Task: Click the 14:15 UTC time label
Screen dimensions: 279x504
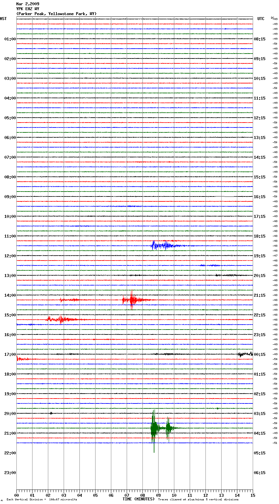Action: 260,157
